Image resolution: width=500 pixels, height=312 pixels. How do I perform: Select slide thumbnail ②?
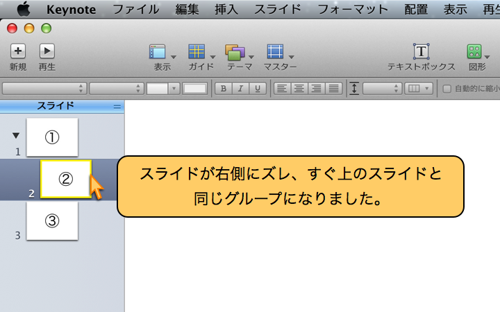click(x=66, y=179)
